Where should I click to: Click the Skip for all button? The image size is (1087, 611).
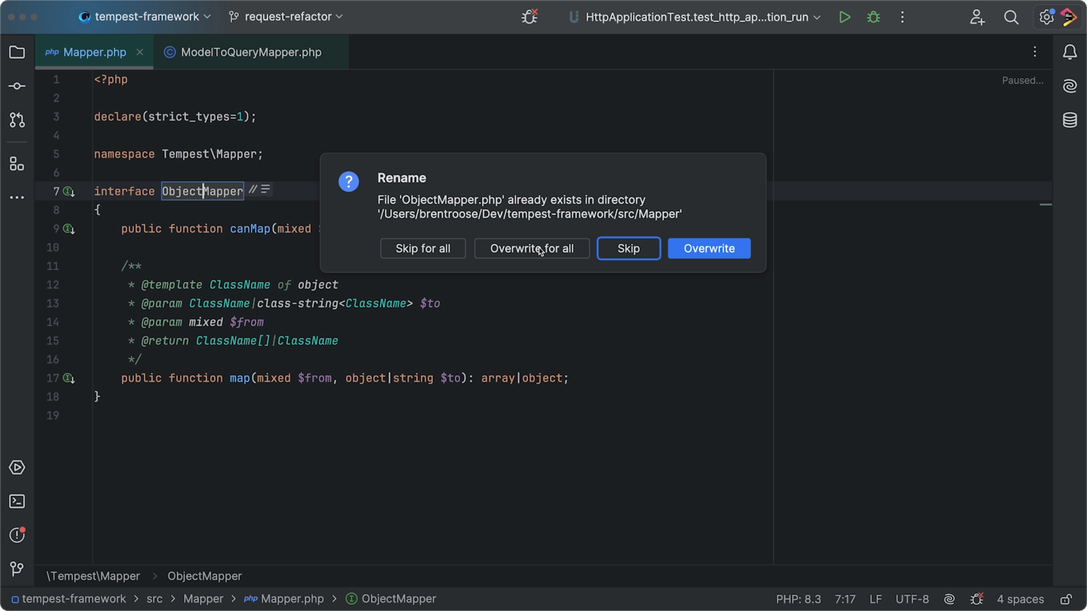click(423, 249)
